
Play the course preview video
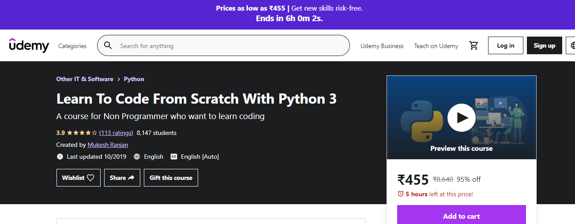[461, 118]
